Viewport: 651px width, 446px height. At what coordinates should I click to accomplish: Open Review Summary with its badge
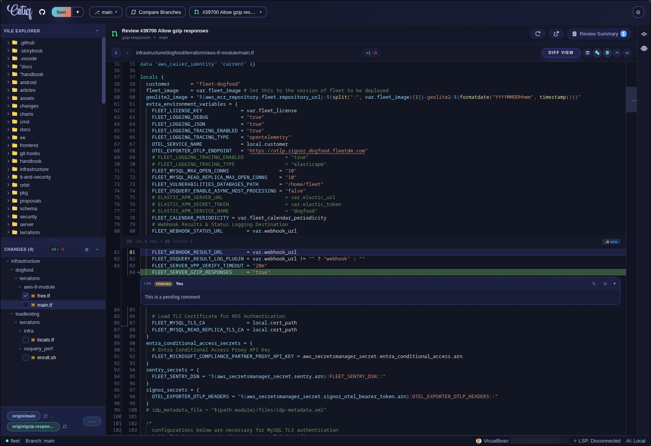(x=599, y=34)
